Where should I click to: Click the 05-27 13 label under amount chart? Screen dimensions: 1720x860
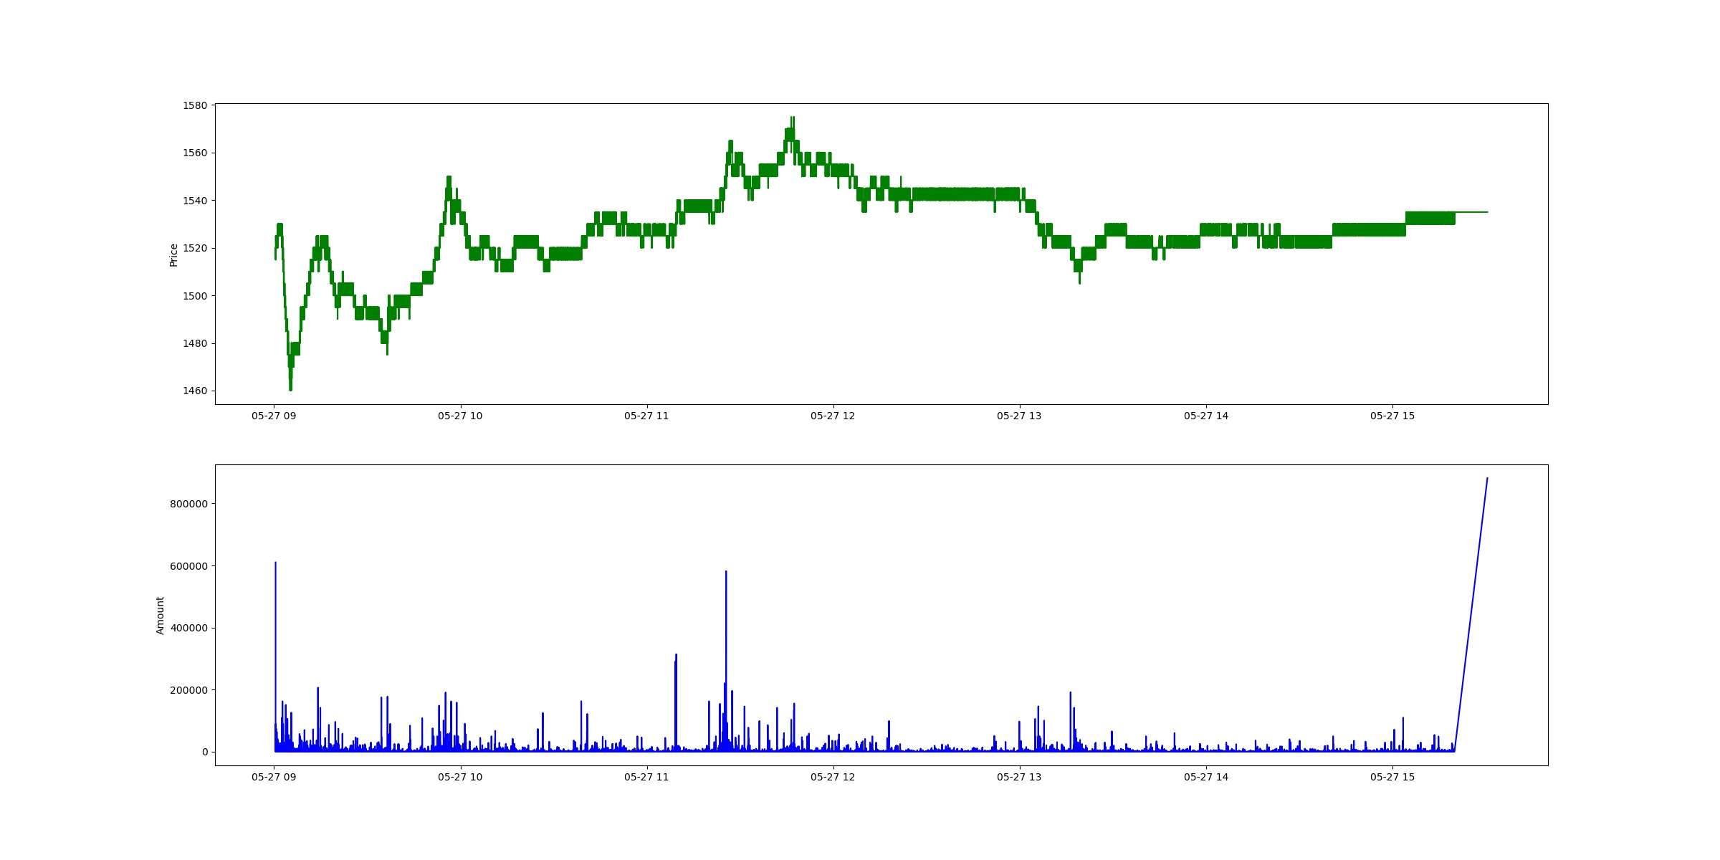point(1019,777)
